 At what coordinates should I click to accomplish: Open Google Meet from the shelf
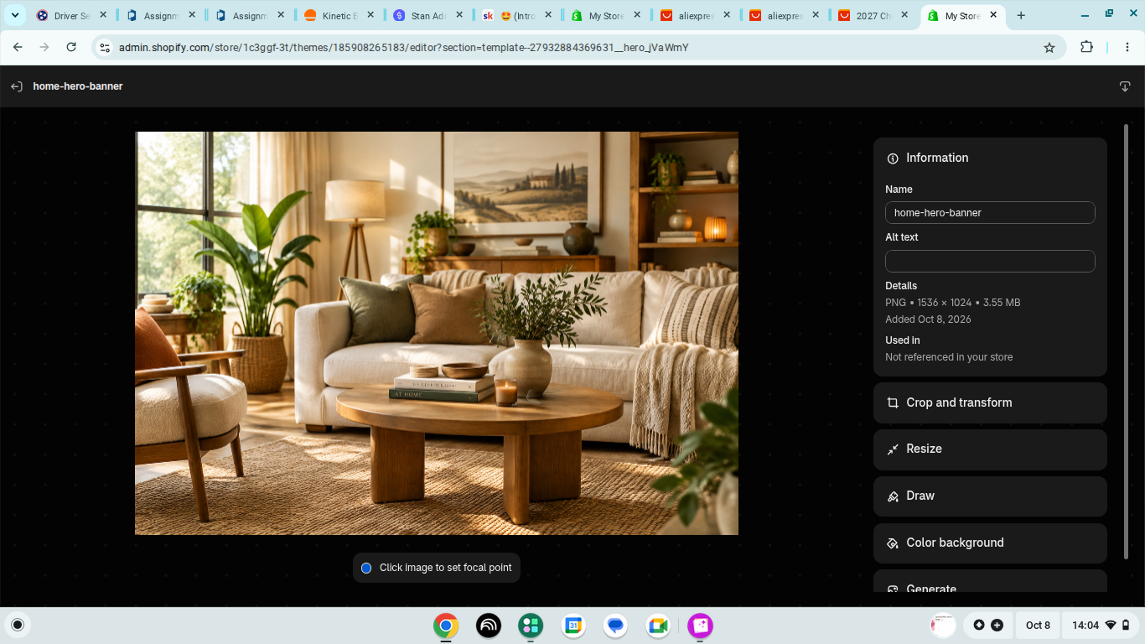pyautogui.click(x=658, y=626)
